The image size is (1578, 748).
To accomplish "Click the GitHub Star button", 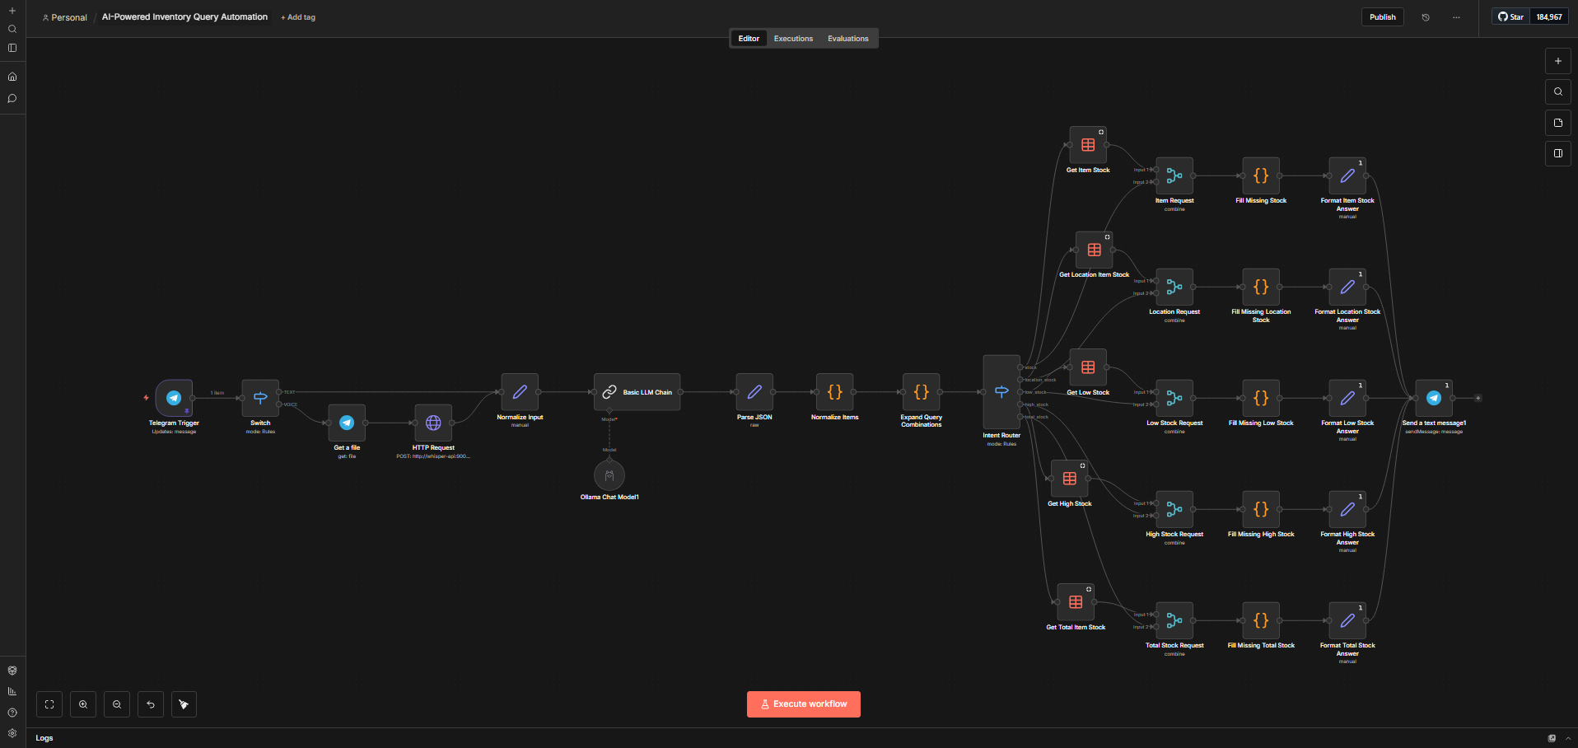I will (x=1510, y=17).
